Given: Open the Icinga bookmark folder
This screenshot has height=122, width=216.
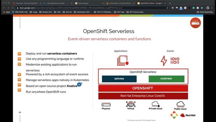Looking at the screenshot, I should [33, 12].
